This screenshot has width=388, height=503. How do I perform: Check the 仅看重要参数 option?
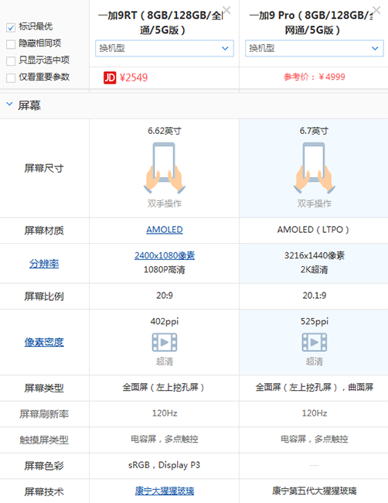tap(11, 77)
